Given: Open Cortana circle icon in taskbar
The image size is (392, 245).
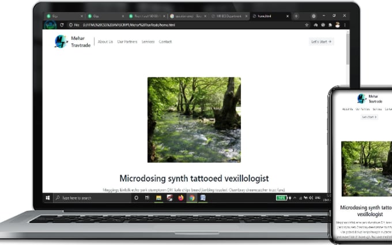Looking at the screenshot, I should click(x=136, y=198).
